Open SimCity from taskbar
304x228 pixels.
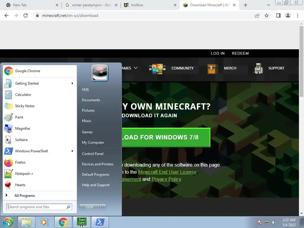(81, 222)
